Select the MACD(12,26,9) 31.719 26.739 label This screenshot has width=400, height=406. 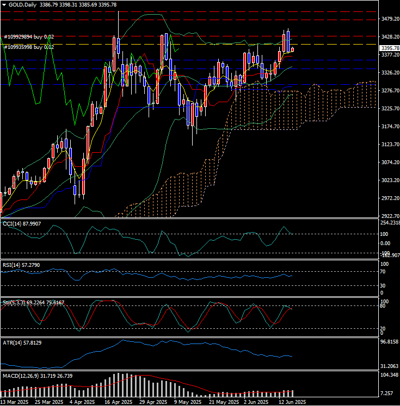coord(38,376)
